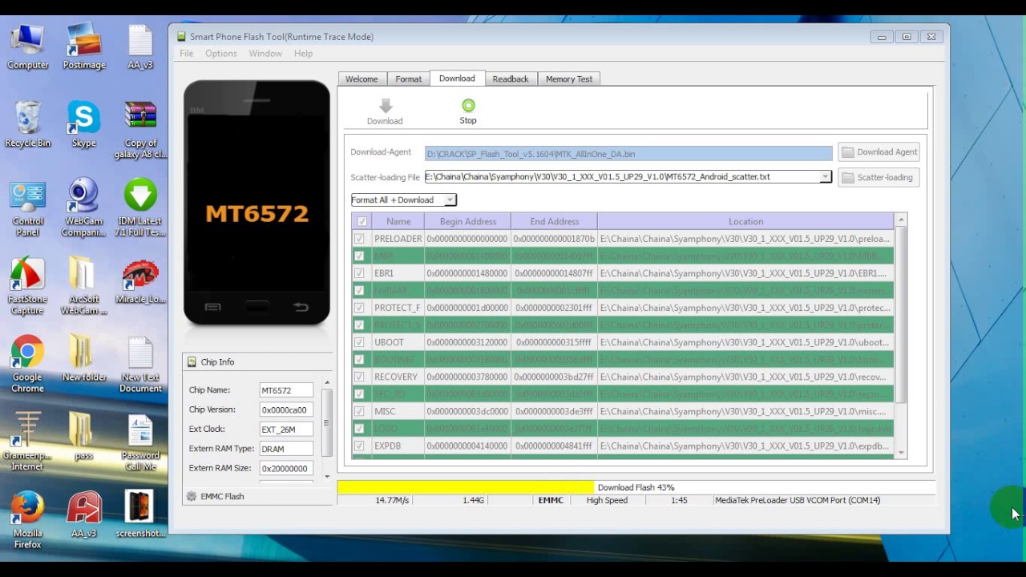The width and height of the screenshot is (1026, 577).
Task: Toggle the UBOOT row checkbox
Action: (359, 342)
